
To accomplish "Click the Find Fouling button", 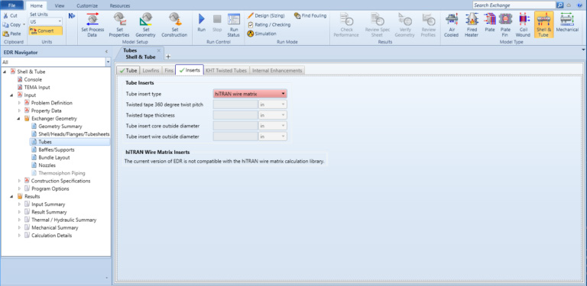I will (310, 16).
